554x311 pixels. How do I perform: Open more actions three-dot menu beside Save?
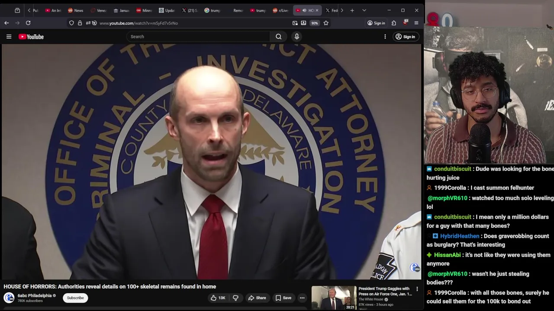pyautogui.click(x=302, y=298)
